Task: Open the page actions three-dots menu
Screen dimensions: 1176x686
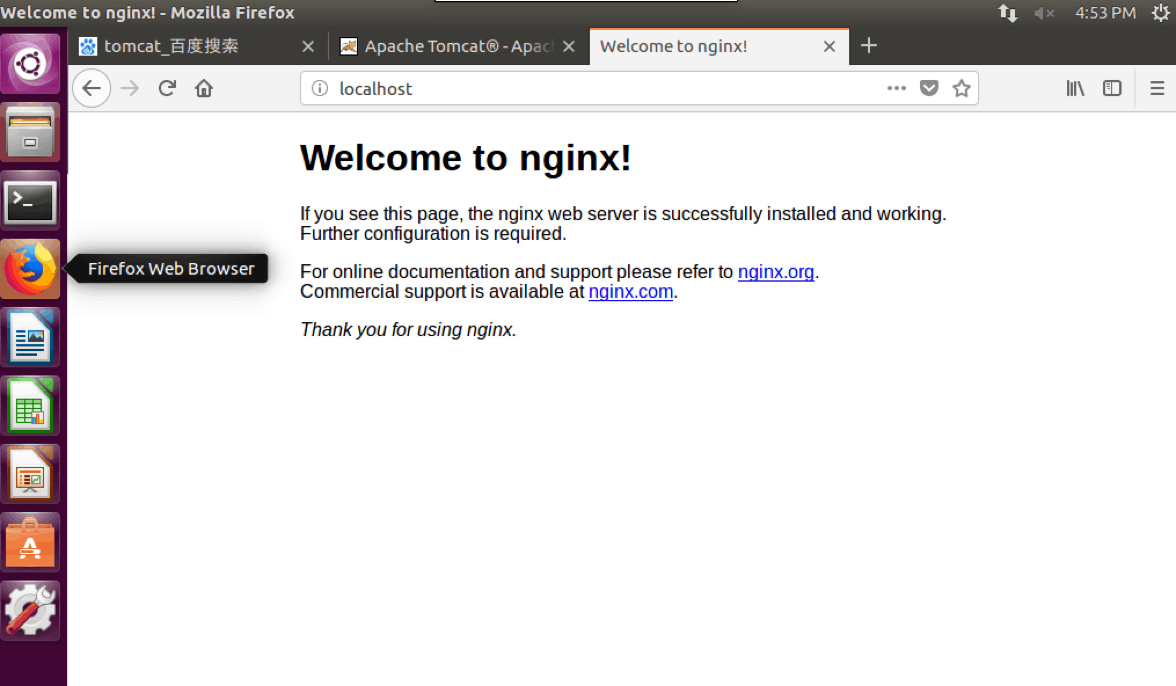Action: pos(896,88)
